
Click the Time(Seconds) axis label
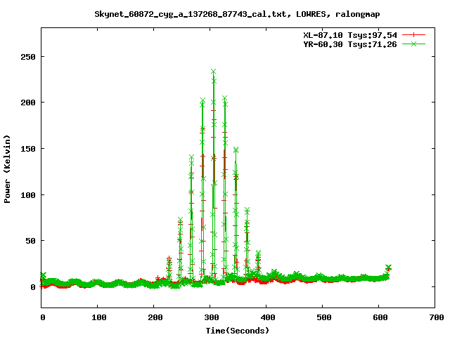click(x=238, y=331)
